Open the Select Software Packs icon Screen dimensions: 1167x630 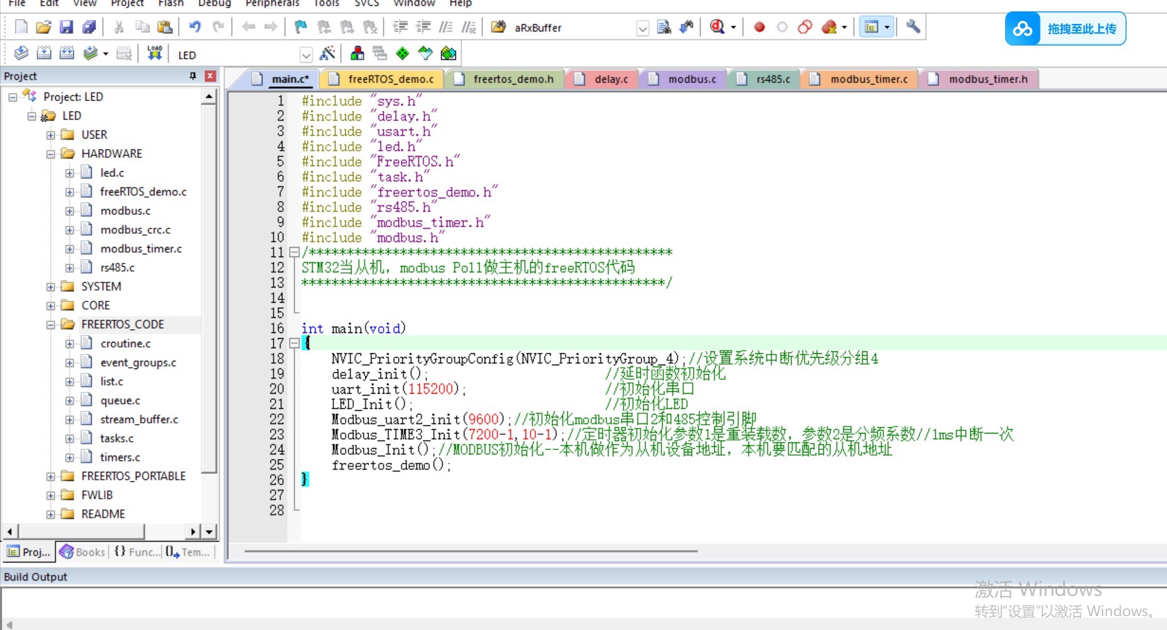pos(425,54)
